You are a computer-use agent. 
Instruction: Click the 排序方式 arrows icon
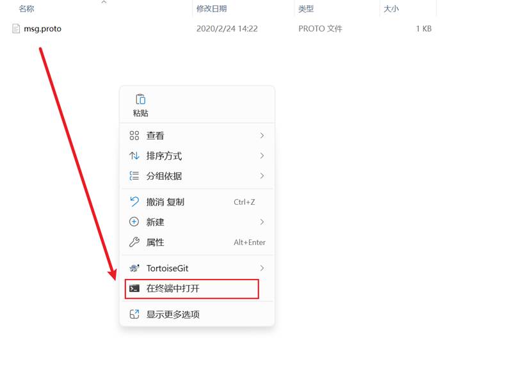(x=134, y=156)
